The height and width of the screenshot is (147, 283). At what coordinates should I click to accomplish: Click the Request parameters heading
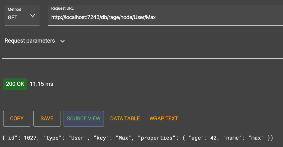pos(30,41)
